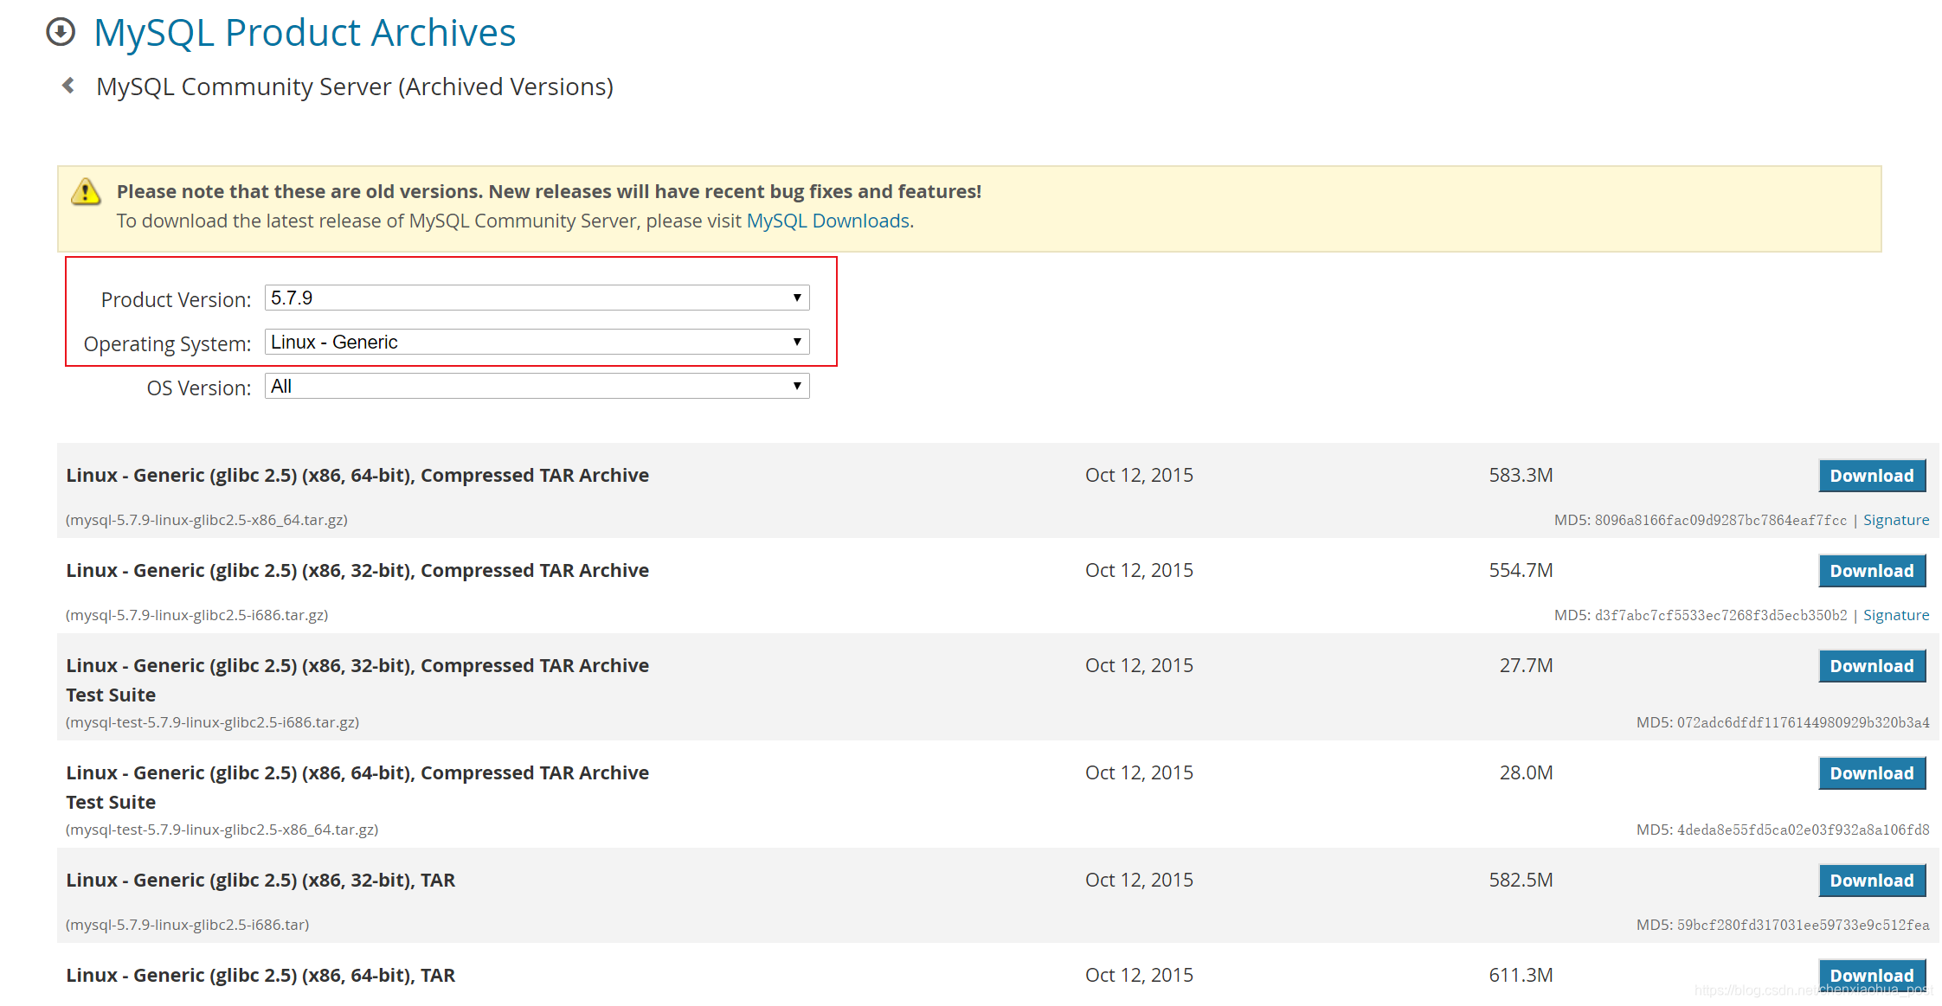Image resolution: width=1942 pixels, height=1006 pixels.
Task: Visit the MySQL Downloads link
Action: (x=826, y=221)
